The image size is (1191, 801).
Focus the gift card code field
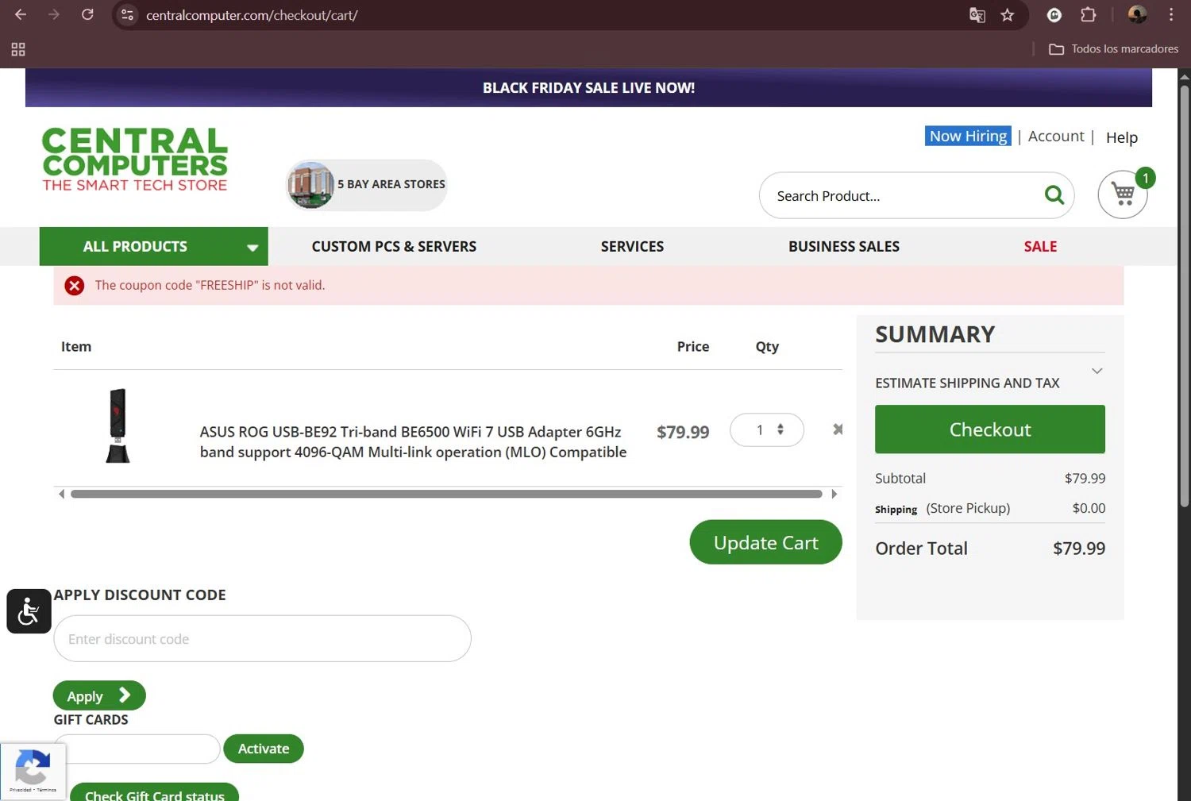(137, 749)
